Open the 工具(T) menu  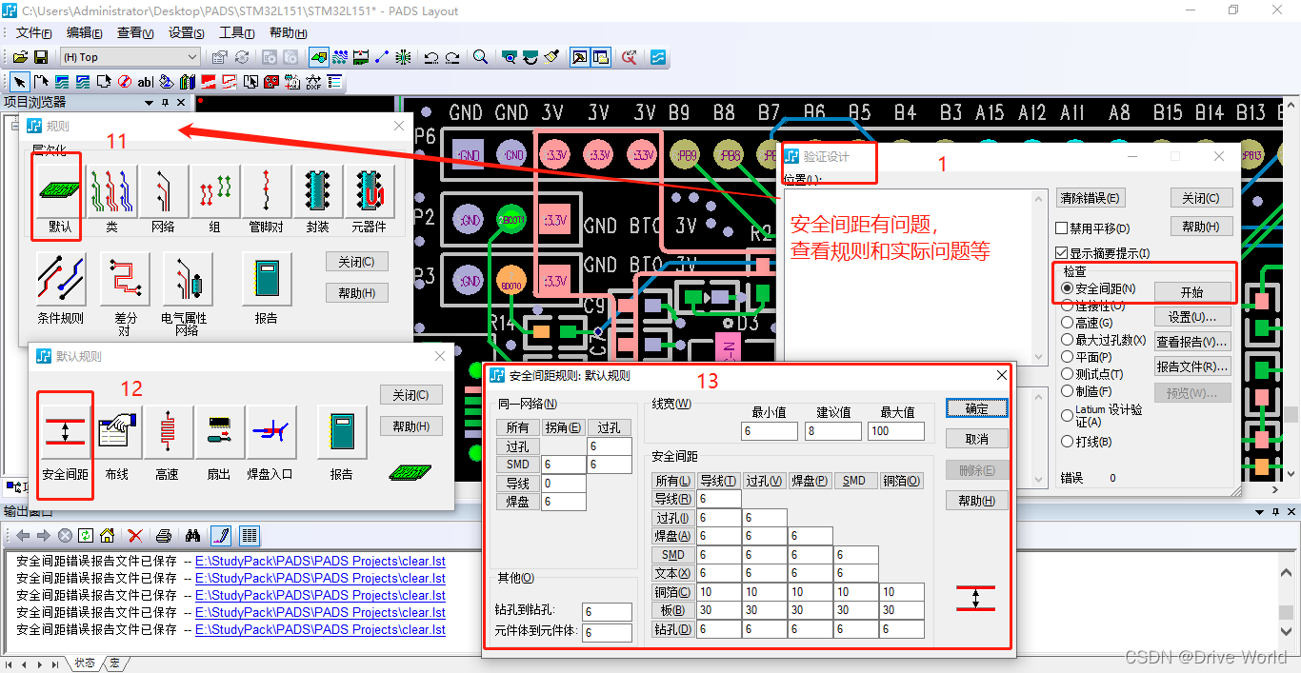point(237,32)
